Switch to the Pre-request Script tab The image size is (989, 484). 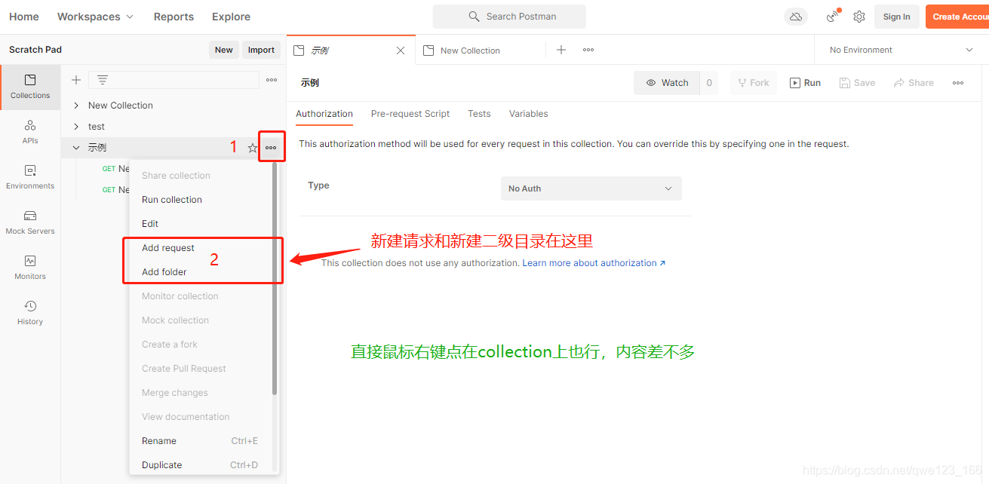pos(410,114)
